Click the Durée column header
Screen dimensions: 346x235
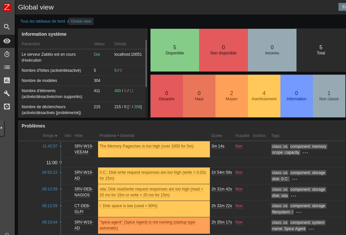pyautogui.click(x=217, y=136)
